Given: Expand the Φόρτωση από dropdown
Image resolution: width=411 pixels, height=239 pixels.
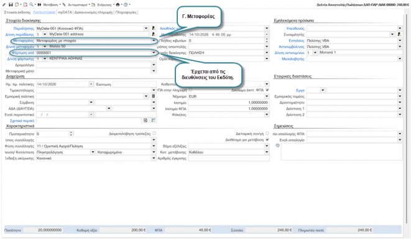Looking at the screenshot, I should point(154,53).
